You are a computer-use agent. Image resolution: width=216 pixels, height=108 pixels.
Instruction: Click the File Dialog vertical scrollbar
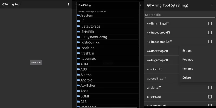tap(139, 30)
